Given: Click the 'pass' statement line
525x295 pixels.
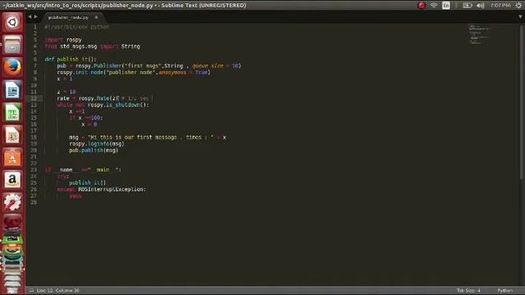Looking at the screenshot, I should 75,196.
